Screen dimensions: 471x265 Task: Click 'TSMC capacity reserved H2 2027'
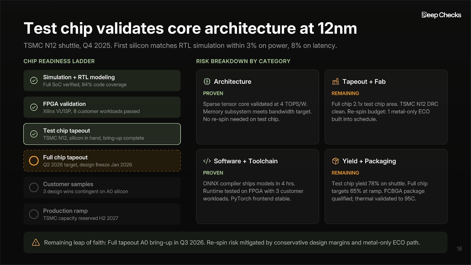pyautogui.click(x=81, y=218)
